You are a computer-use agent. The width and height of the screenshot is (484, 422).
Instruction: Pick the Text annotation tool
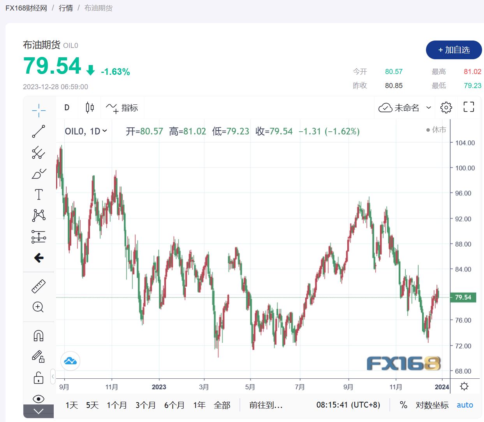[39, 194]
